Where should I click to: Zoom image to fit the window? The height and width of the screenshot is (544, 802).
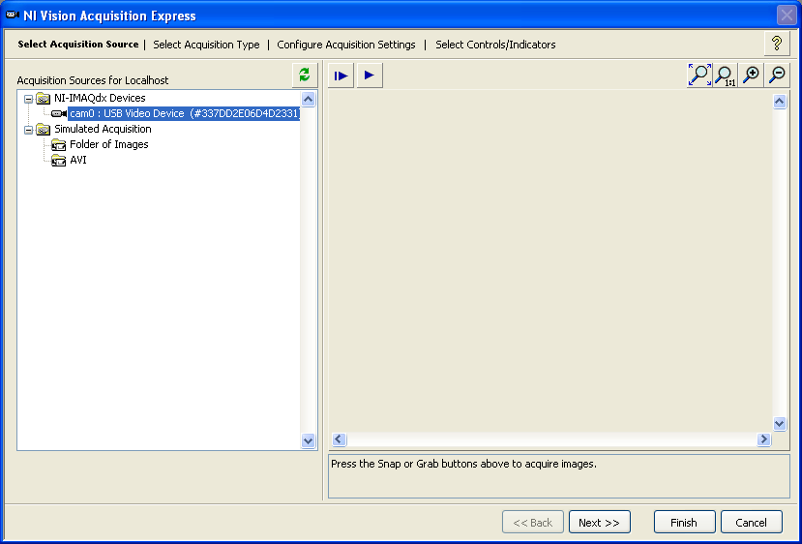coord(699,75)
